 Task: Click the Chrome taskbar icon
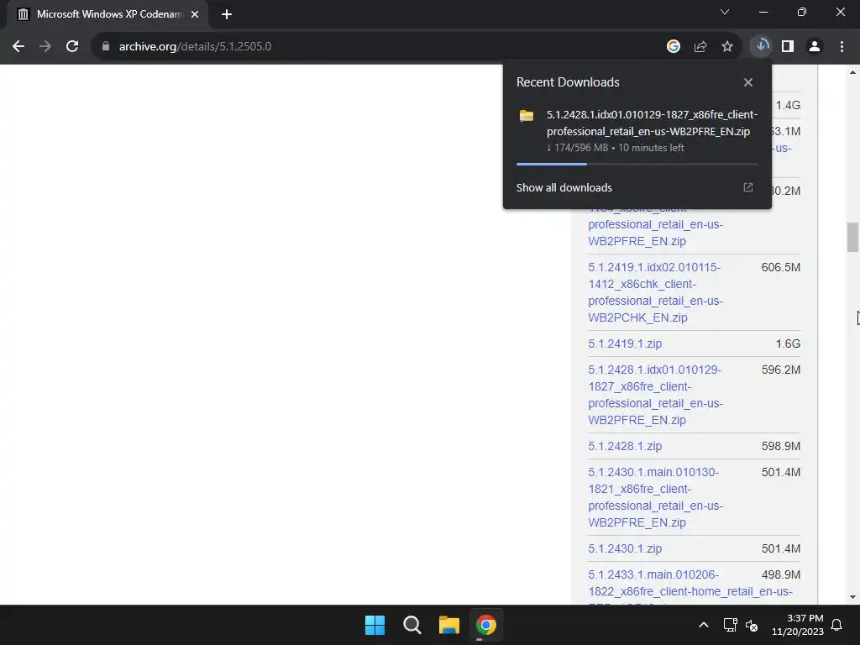[x=486, y=625]
